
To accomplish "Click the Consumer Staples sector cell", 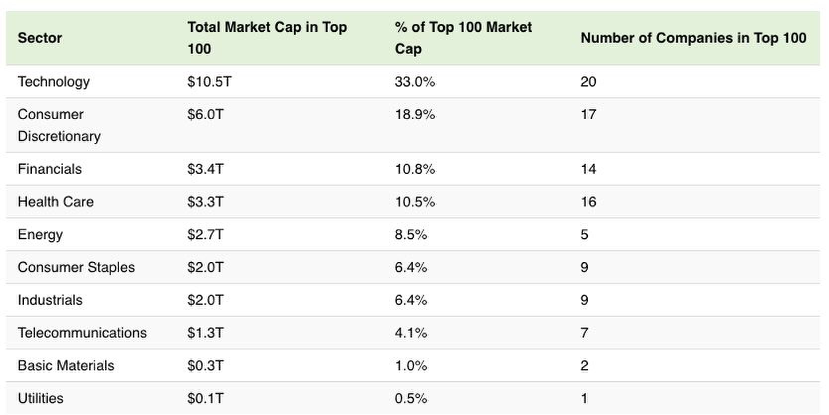I will (x=76, y=267).
